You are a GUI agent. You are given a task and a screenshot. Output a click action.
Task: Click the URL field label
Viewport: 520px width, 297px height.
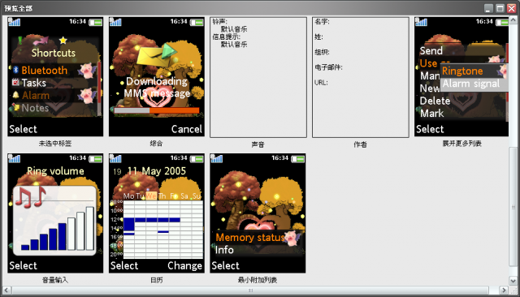tap(321, 83)
